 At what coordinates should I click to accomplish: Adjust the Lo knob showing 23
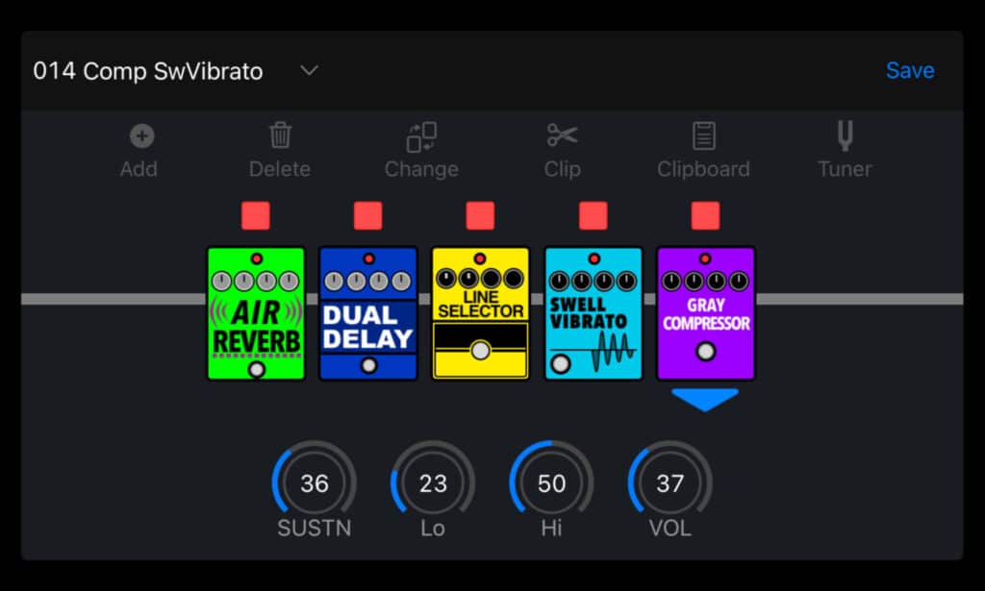[433, 482]
